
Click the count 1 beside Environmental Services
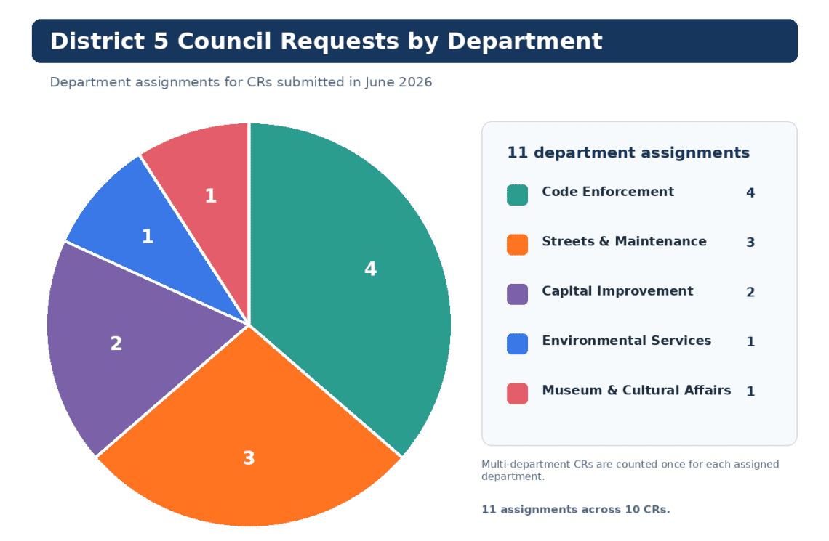click(x=750, y=341)
